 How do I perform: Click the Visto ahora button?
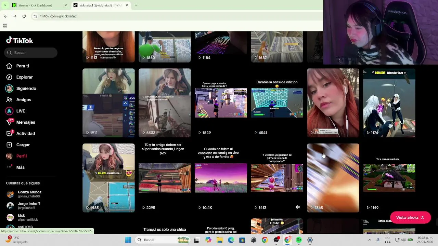[x=410, y=218]
